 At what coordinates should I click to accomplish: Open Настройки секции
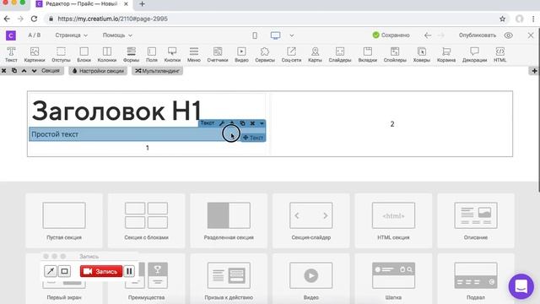(98, 71)
